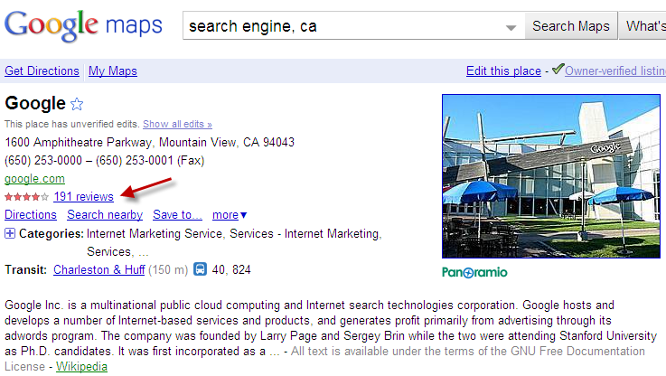Open the Google campus photo thumbnail
This screenshot has width=666, height=376.
[x=553, y=176]
